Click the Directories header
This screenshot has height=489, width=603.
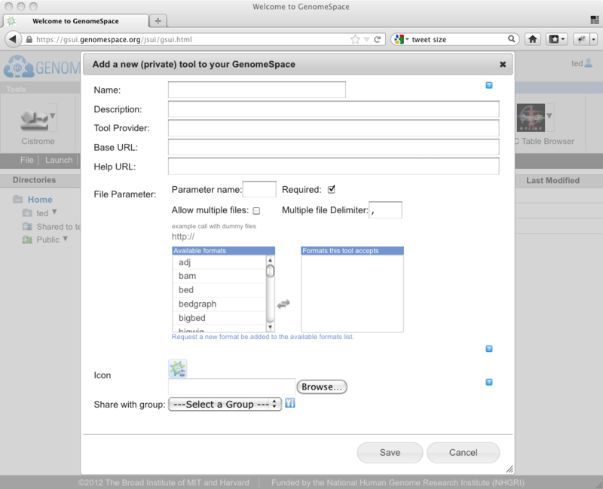(x=34, y=180)
